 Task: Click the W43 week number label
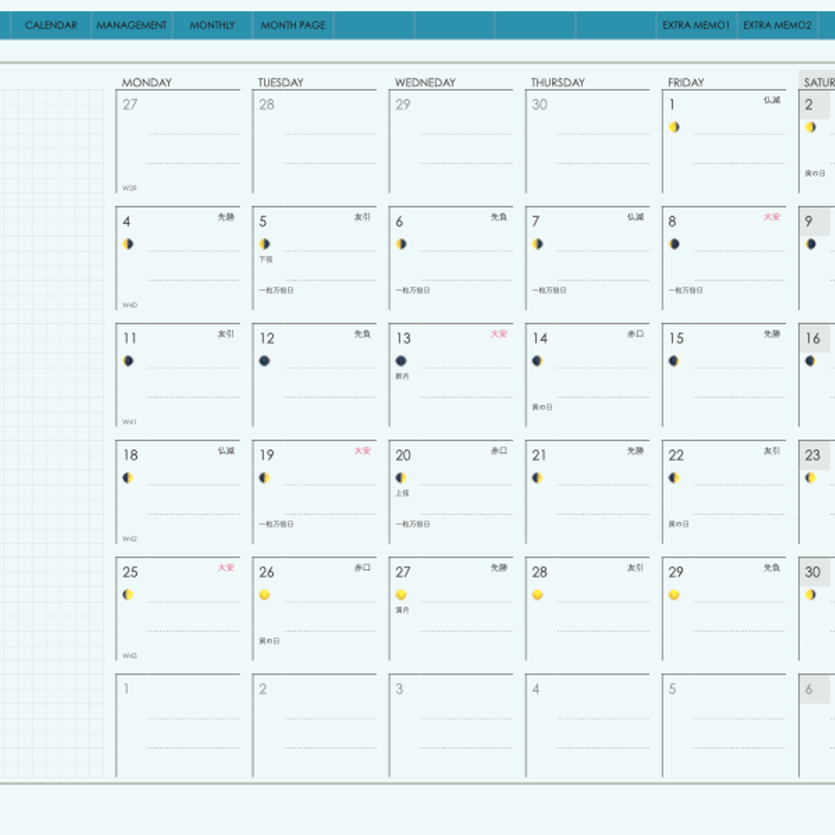(x=130, y=655)
